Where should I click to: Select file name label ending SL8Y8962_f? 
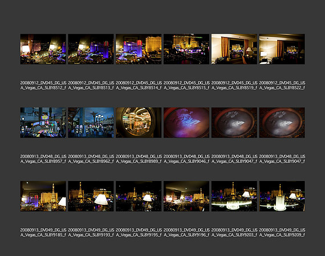[x=91, y=159]
